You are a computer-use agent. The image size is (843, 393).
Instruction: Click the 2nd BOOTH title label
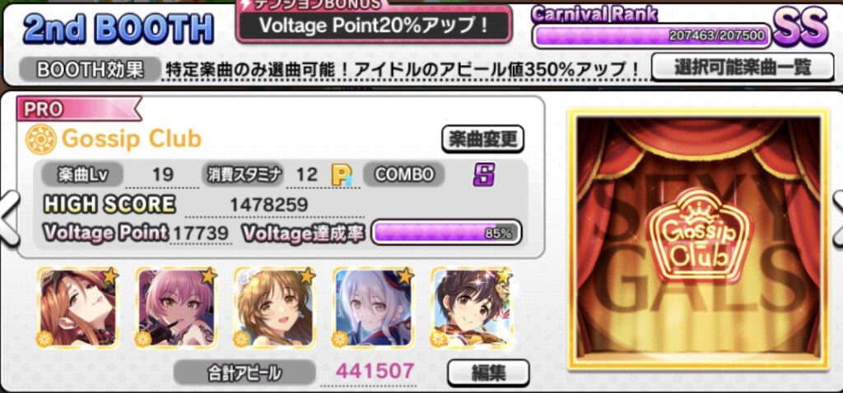click(119, 28)
